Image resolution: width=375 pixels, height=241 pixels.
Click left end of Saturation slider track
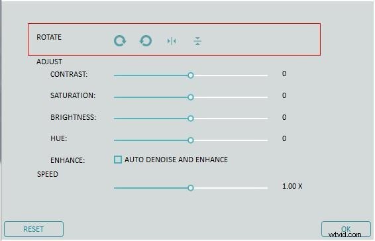click(x=115, y=97)
